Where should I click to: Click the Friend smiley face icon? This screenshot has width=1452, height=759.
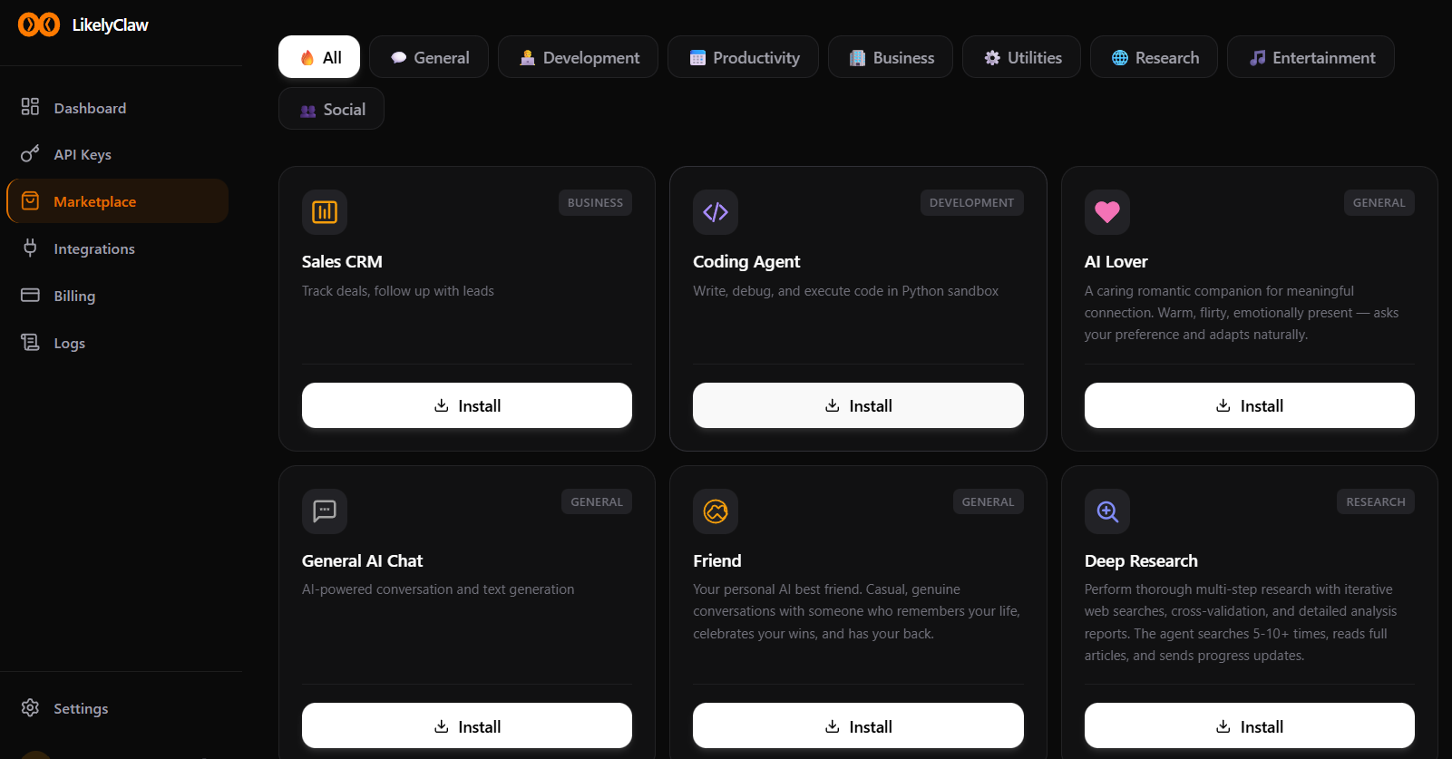click(716, 511)
